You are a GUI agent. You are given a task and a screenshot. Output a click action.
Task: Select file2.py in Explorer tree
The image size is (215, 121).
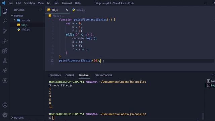(28, 29)
